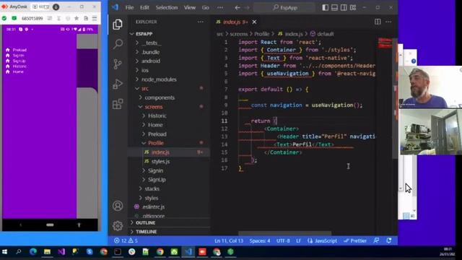Screen dimensions: 462x260
Task: Open the menu bar overflow ellipsis
Action: 220,8
